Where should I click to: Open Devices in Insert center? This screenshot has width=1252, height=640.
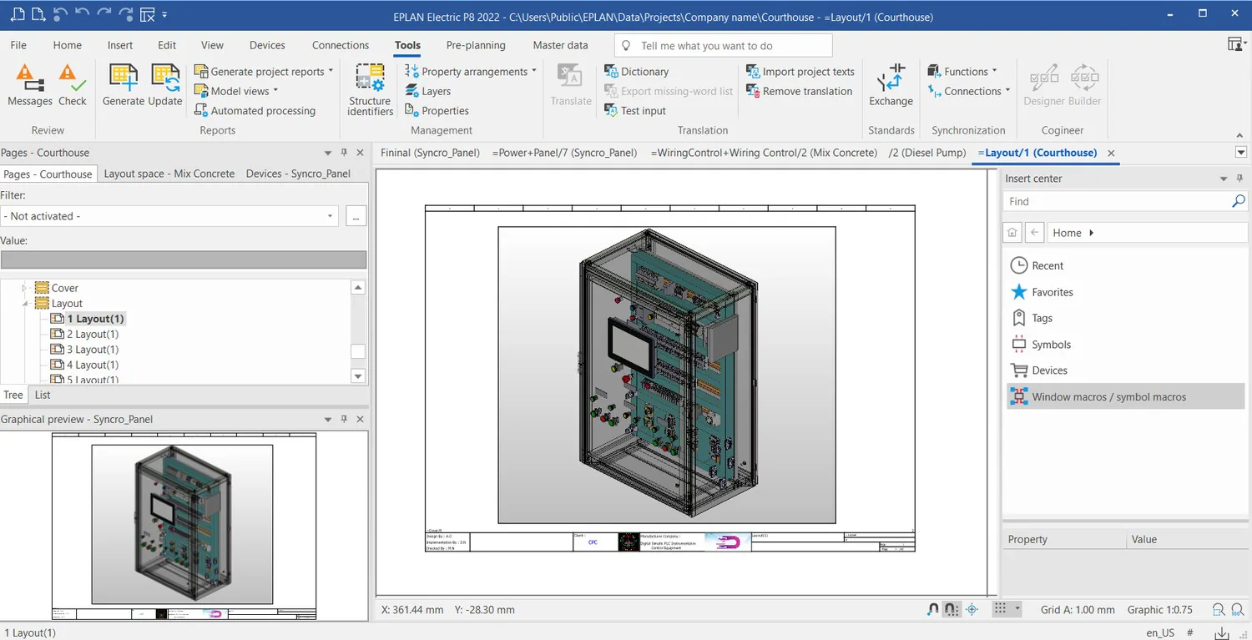click(1039, 370)
